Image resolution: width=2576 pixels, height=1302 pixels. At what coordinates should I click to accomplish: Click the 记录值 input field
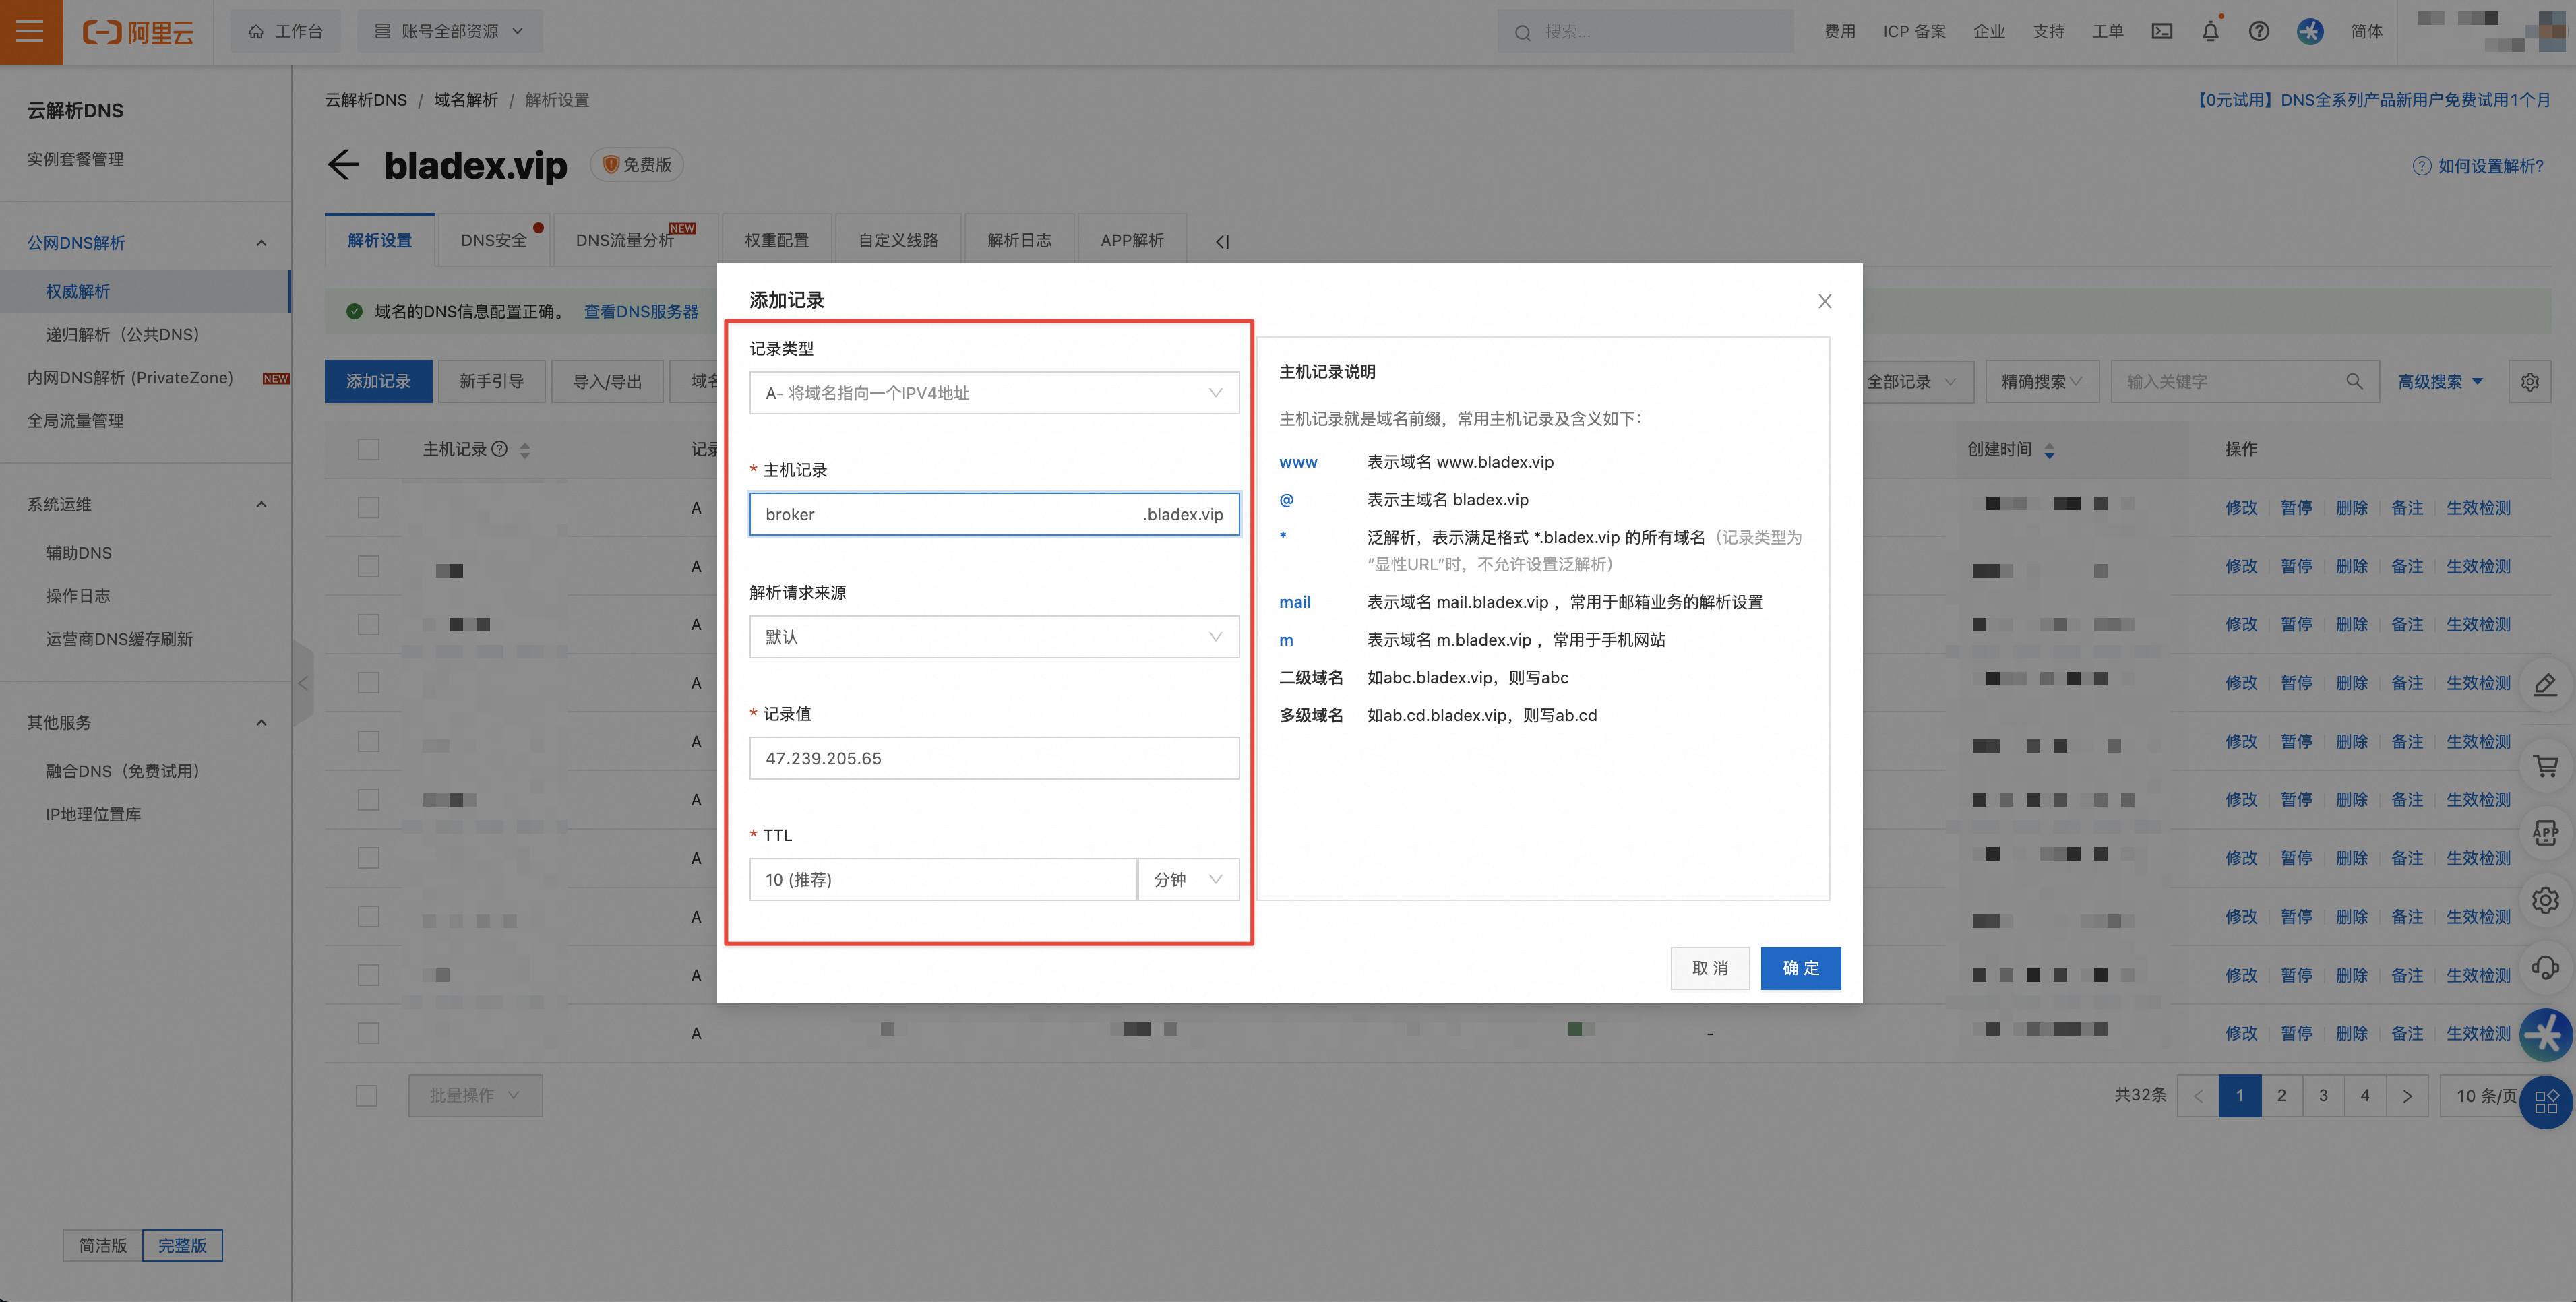[994, 758]
